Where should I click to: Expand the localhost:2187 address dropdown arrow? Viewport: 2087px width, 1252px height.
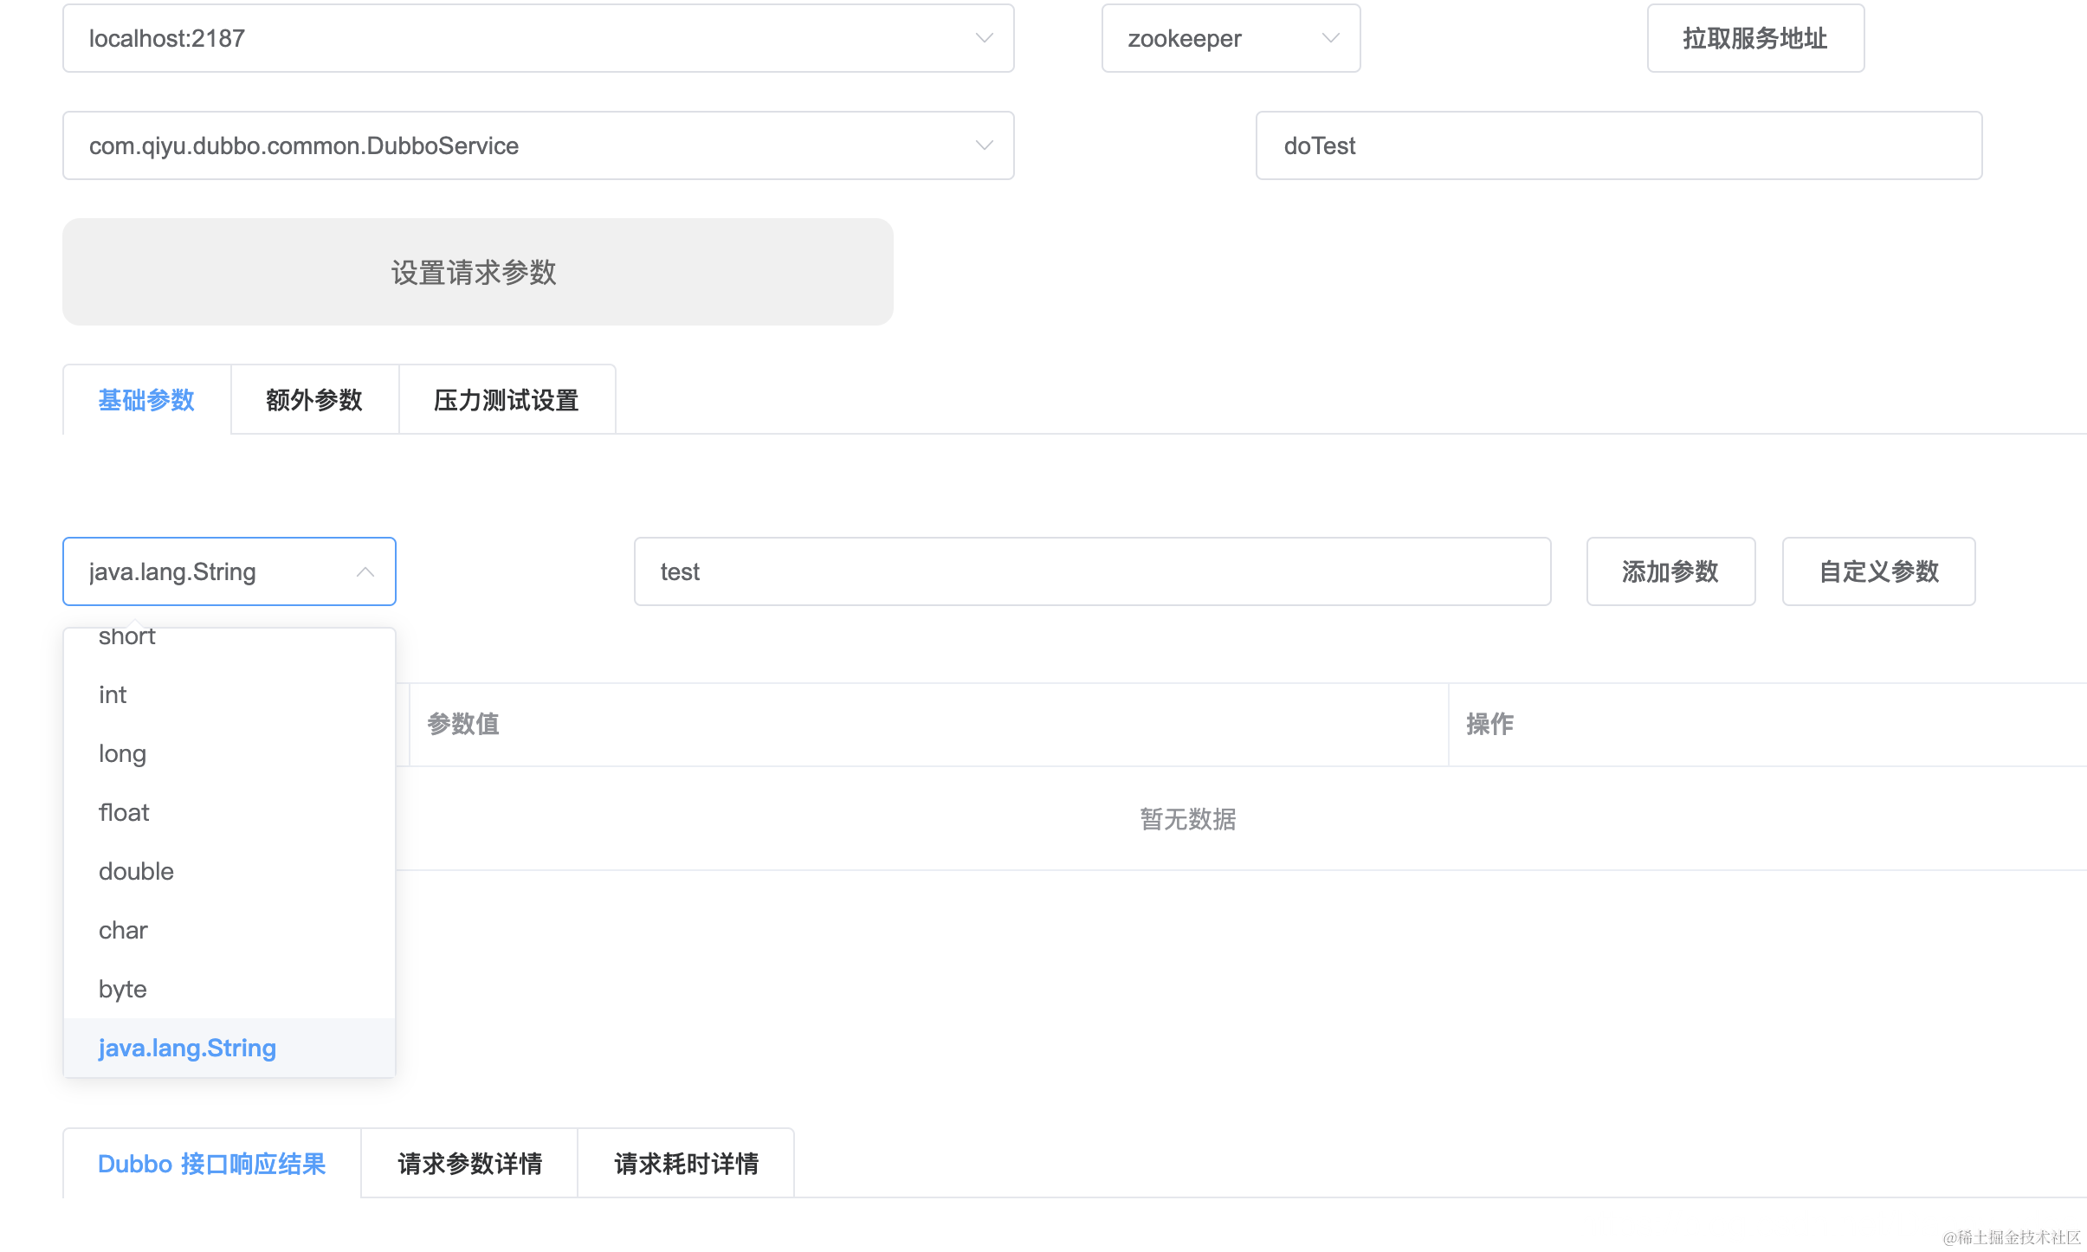(x=984, y=38)
